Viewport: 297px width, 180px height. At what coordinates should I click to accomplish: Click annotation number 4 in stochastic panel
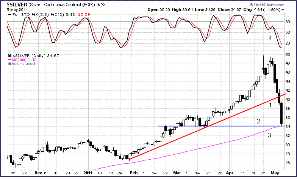click(x=270, y=38)
